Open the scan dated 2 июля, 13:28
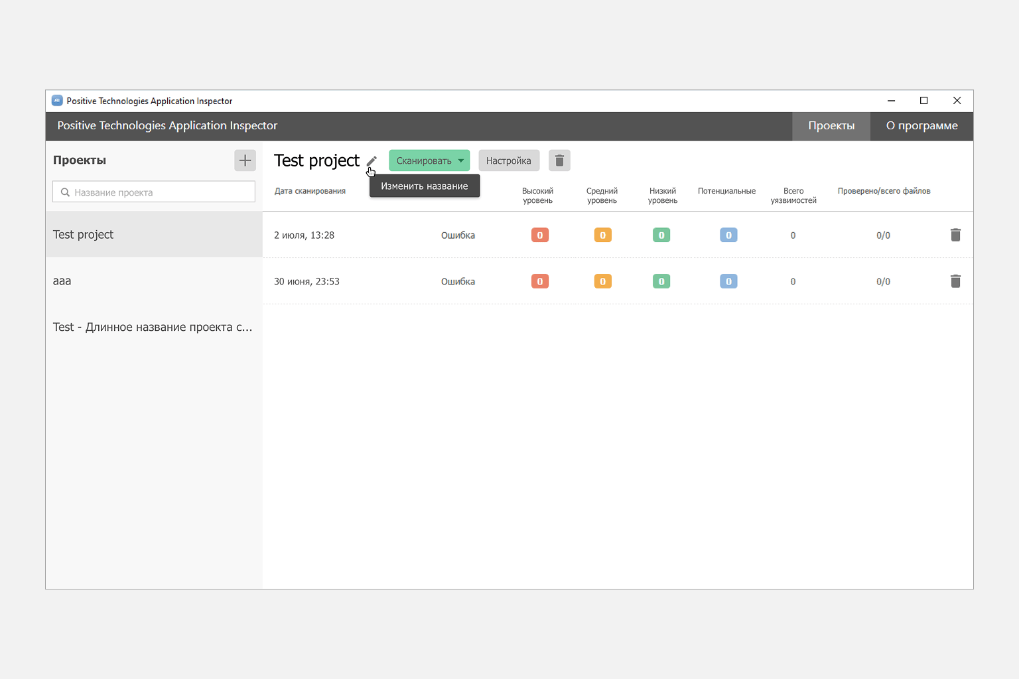This screenshot has width=1019, height=679. pyautogui.click(x=305, y=235)
